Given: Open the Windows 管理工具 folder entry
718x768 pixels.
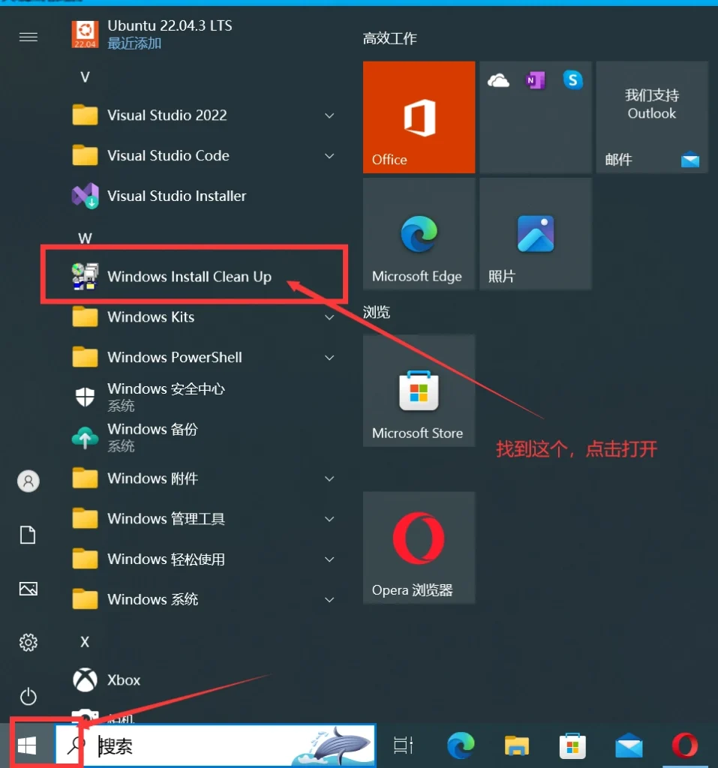Looking at the screenshot, I should coord(204,519).
